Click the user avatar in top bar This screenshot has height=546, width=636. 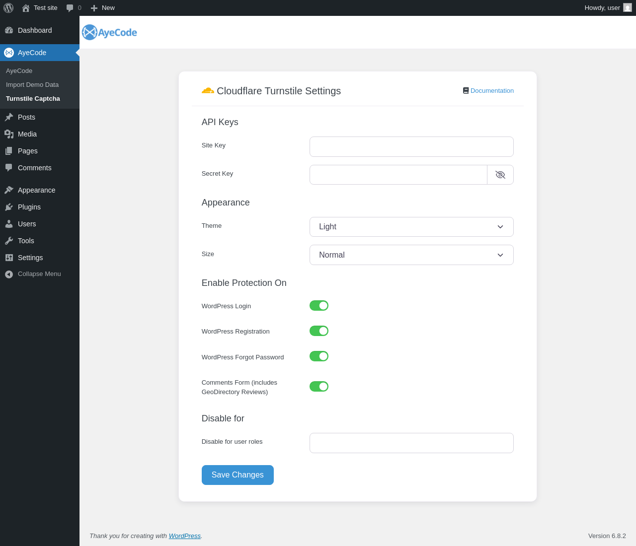click(627, 8)
